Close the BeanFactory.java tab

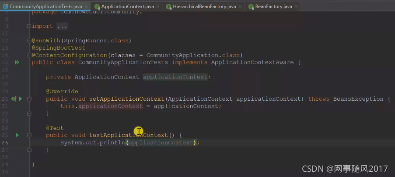pyautogui.click(x=296, y=7)
